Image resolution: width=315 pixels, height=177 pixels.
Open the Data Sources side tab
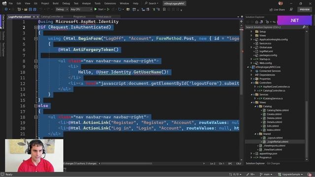[3, 22]
